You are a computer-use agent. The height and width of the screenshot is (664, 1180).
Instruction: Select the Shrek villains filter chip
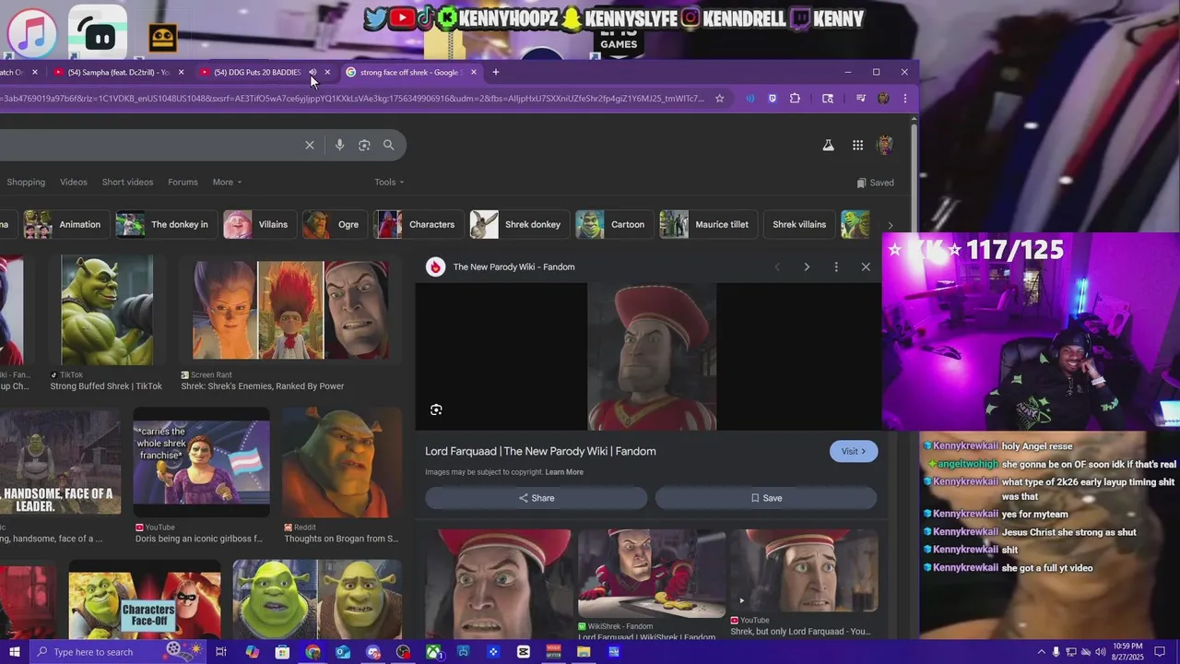tap(798, 224)
